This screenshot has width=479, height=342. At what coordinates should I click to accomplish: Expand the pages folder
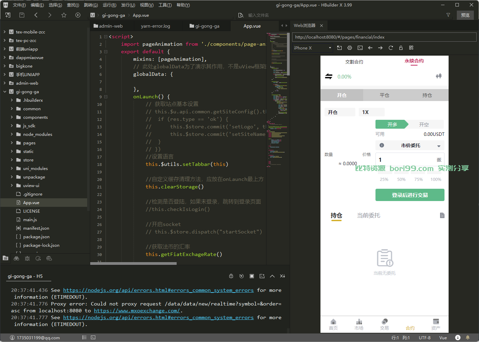12,143
